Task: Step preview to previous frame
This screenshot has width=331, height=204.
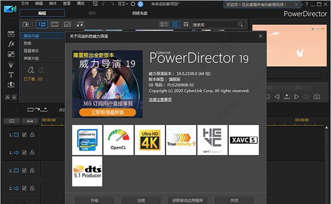Action: coord(277,97)
